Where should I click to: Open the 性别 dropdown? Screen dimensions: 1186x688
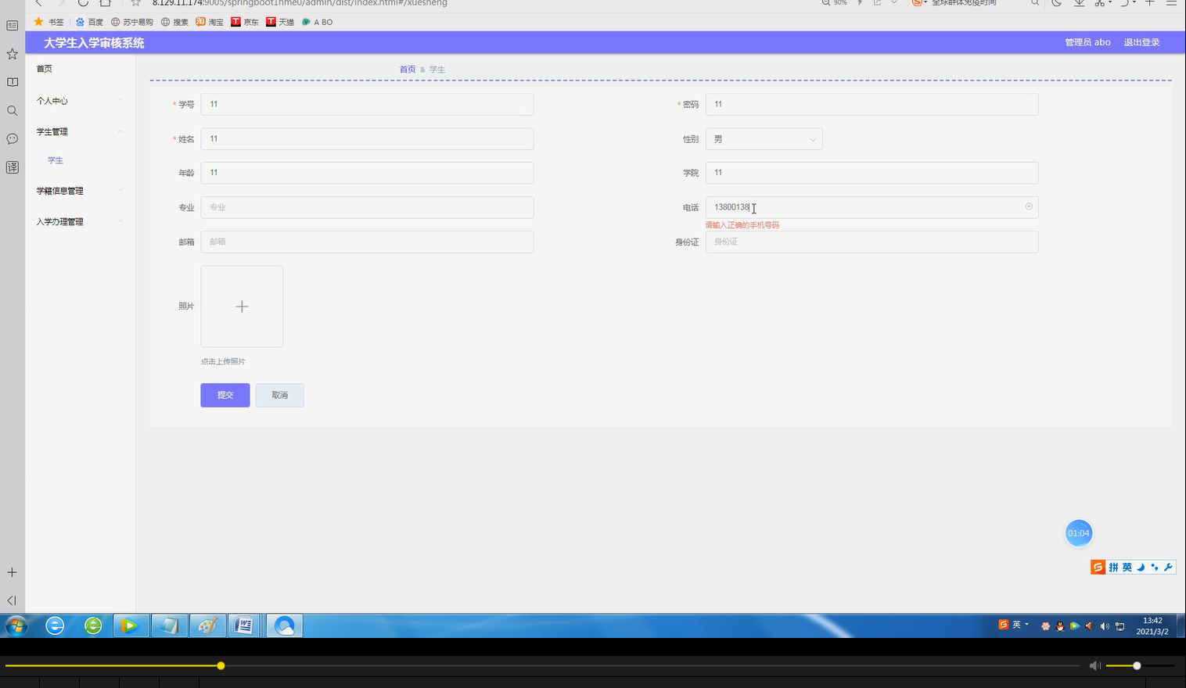point(764,139)
